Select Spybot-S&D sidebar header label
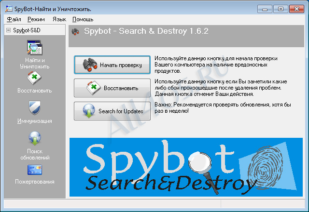The image size is (309, 212). point(27,30)
